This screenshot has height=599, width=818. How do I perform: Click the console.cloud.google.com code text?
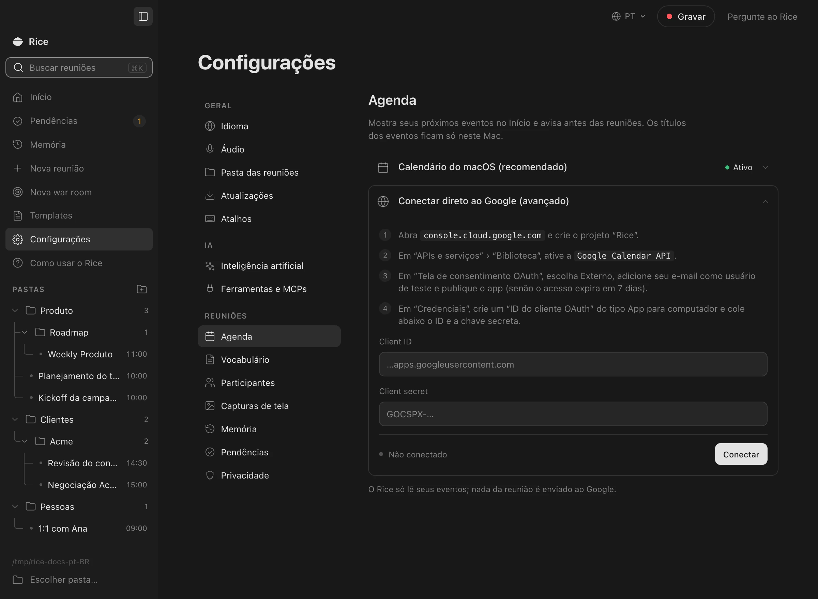[x=483, y=235]
